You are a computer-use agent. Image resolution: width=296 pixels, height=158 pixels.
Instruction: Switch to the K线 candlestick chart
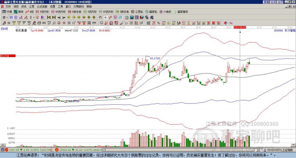click(29, 12)
